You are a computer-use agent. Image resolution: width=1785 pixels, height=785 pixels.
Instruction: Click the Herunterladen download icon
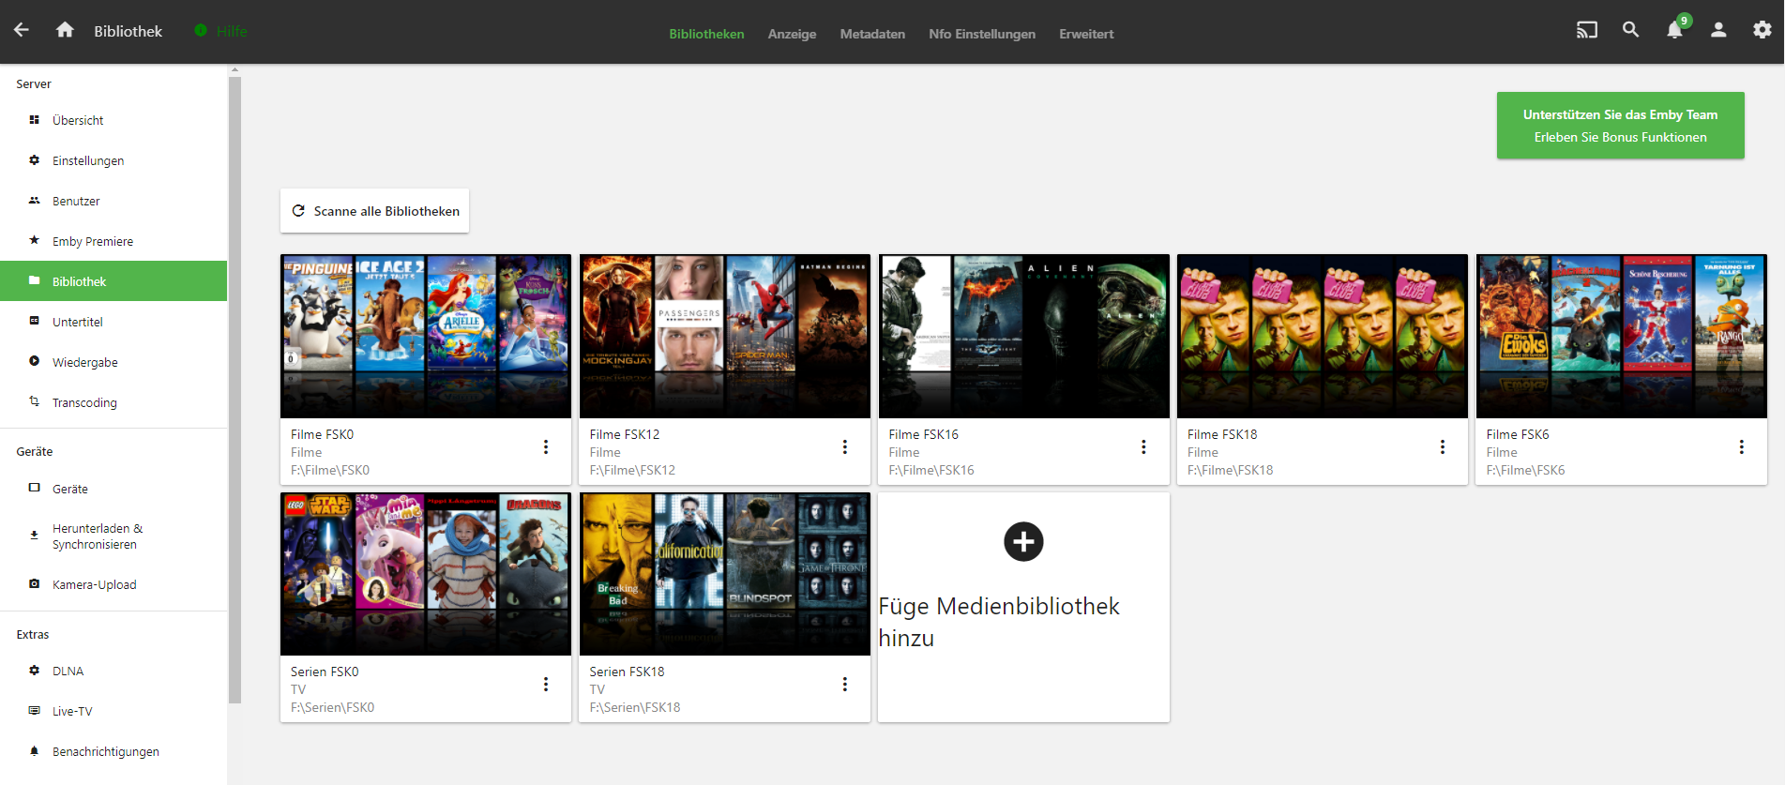tap(35, 536)
